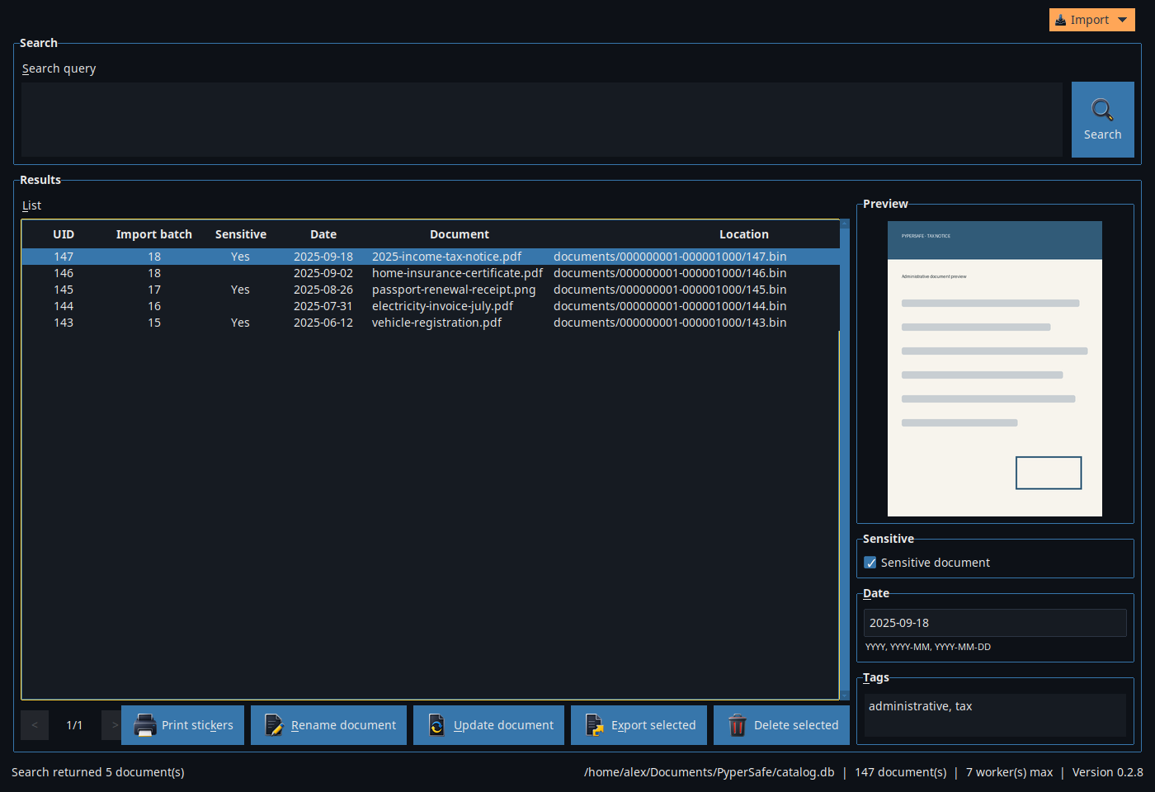Click the magnifying glass Search icon
1155x792 pixels.
(1102, 110)
